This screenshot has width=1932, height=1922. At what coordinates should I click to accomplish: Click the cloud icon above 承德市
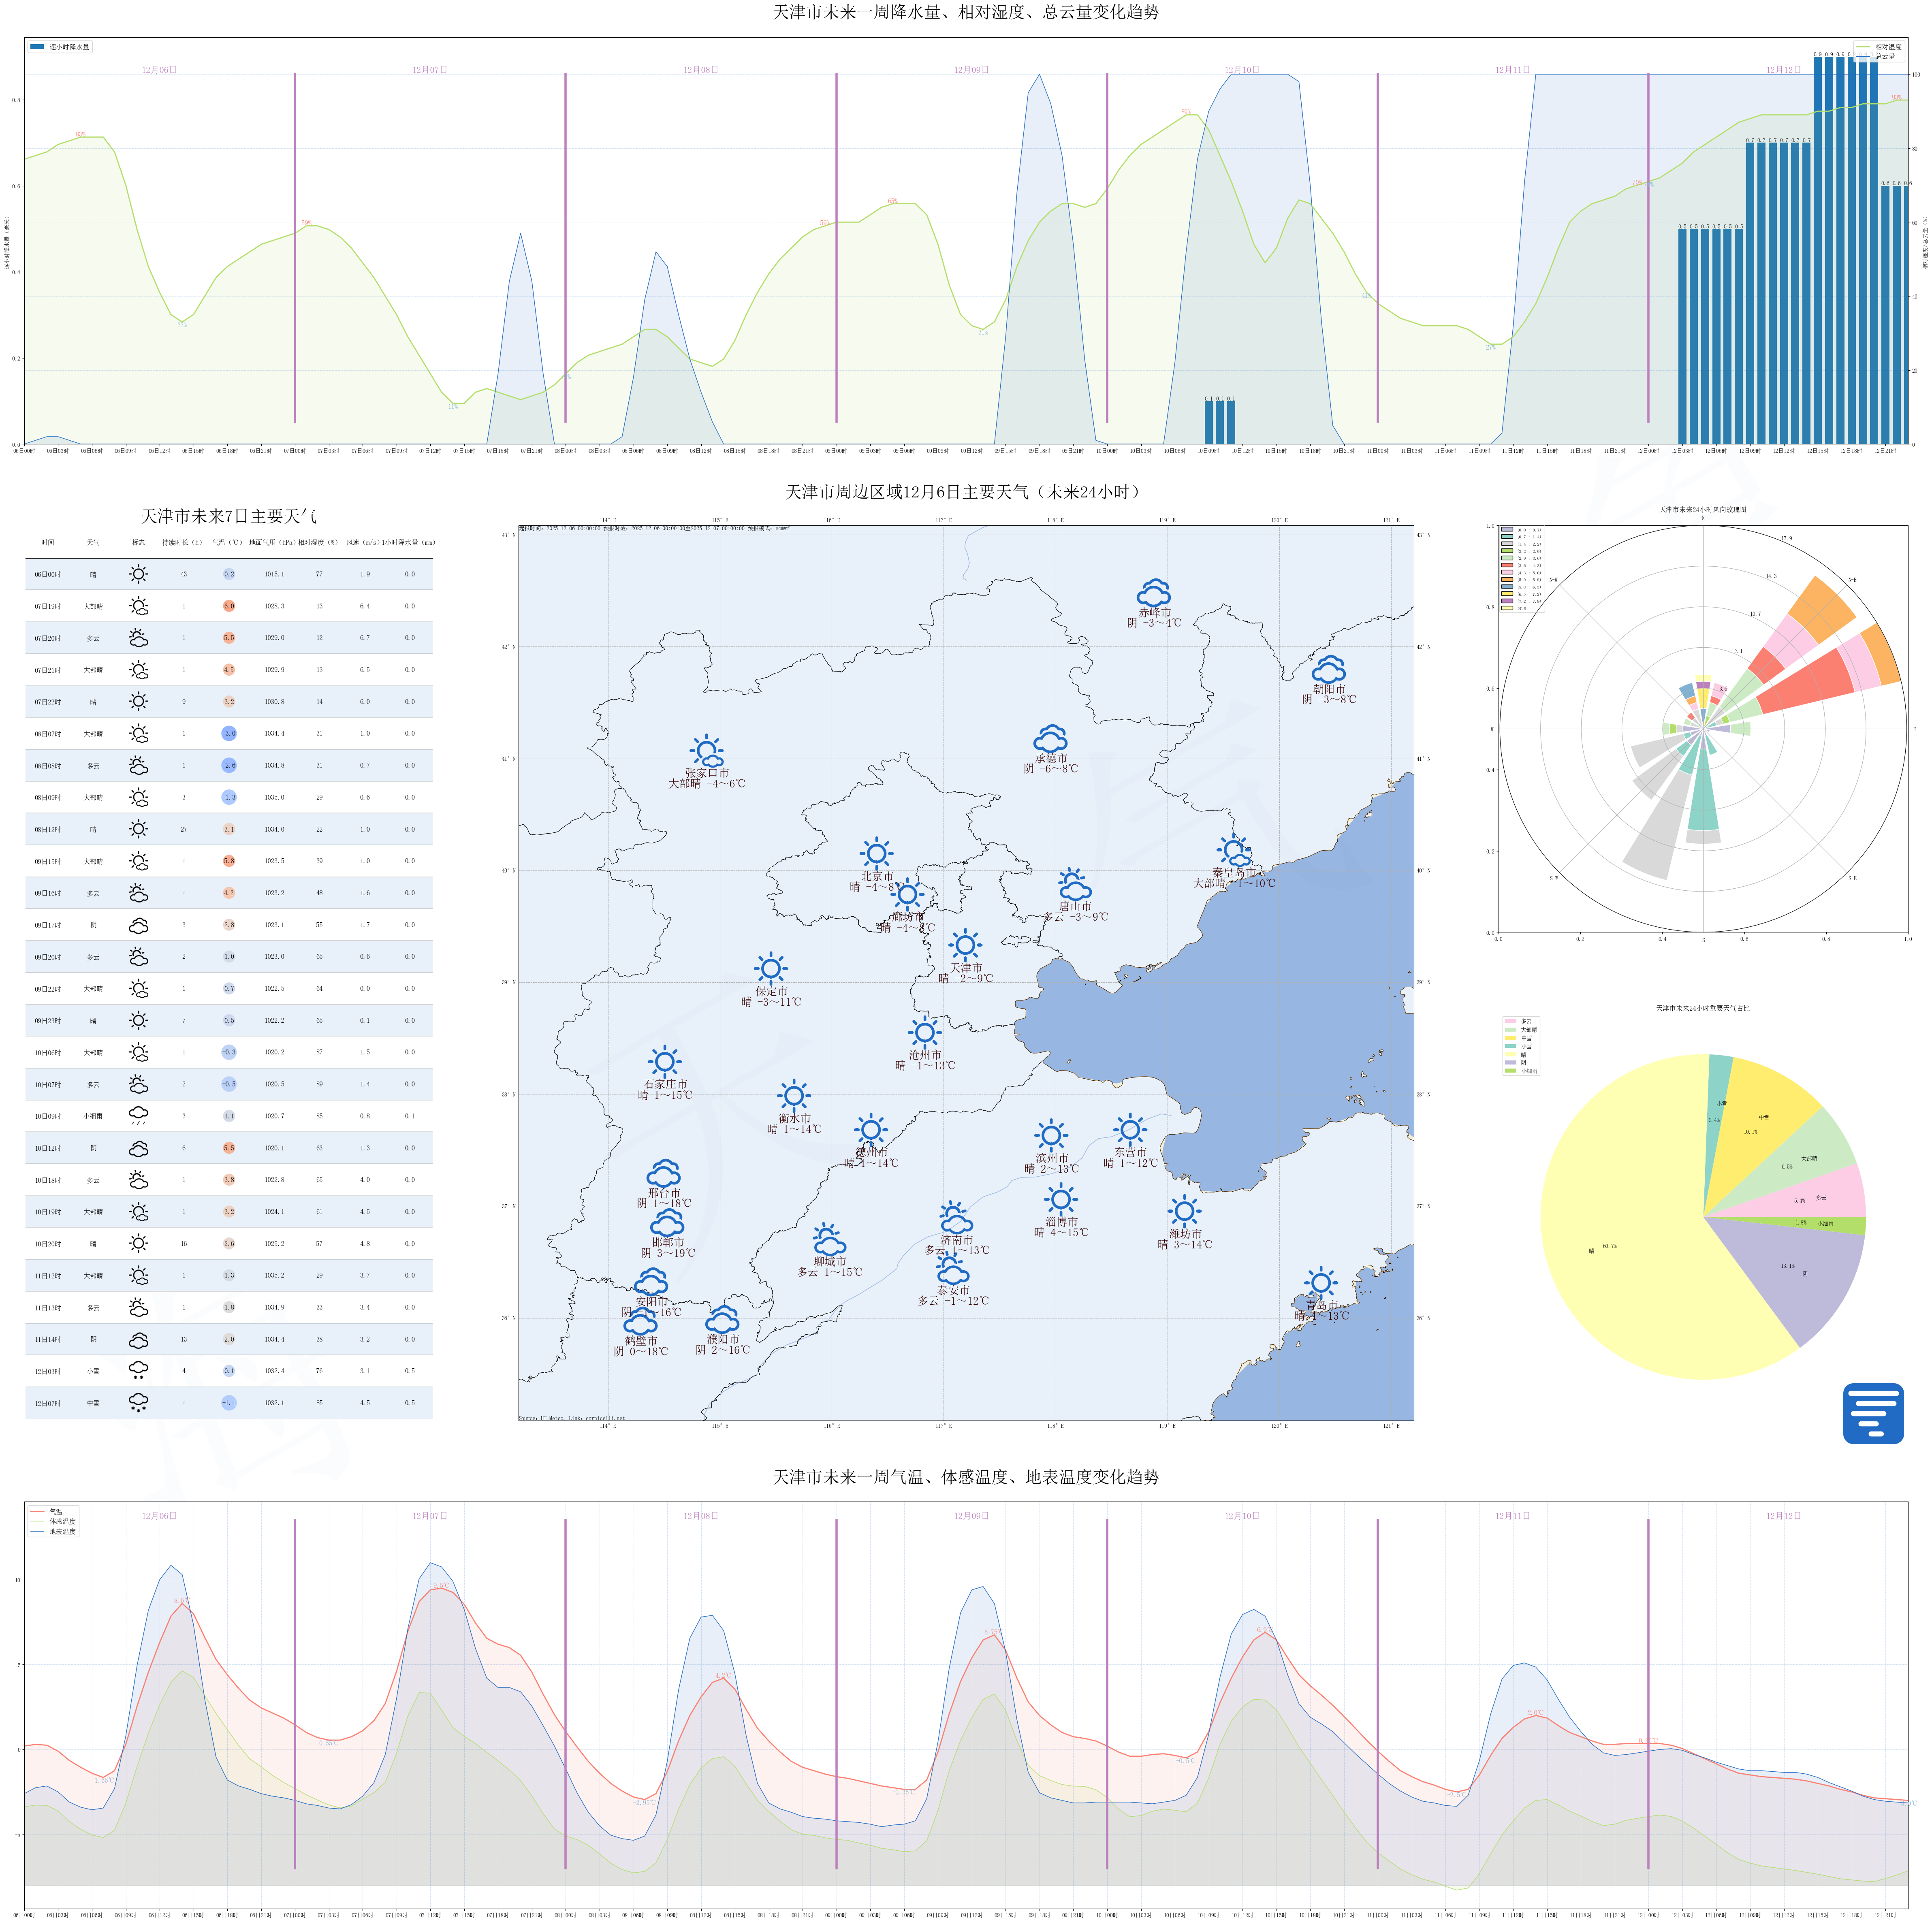[1050, 739]
